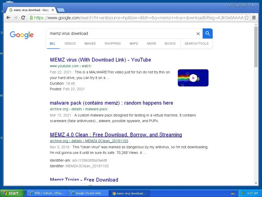Open SEARCH TOOLS options
Image resolution: width=262 pixels, height=197 pixels.
196,44
